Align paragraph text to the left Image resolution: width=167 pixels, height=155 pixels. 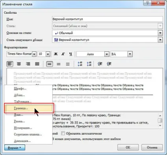(x=10, y=64)
